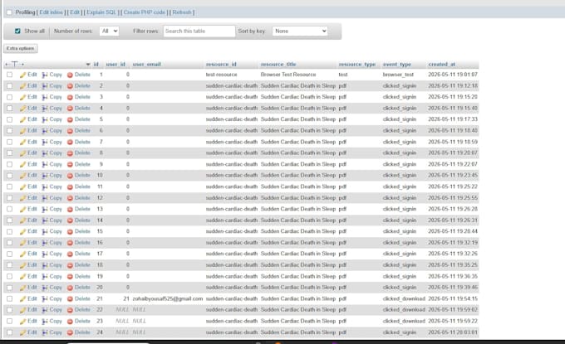Open the Sort by key dropdown
565x344 pixels.
tap(300, 31)
